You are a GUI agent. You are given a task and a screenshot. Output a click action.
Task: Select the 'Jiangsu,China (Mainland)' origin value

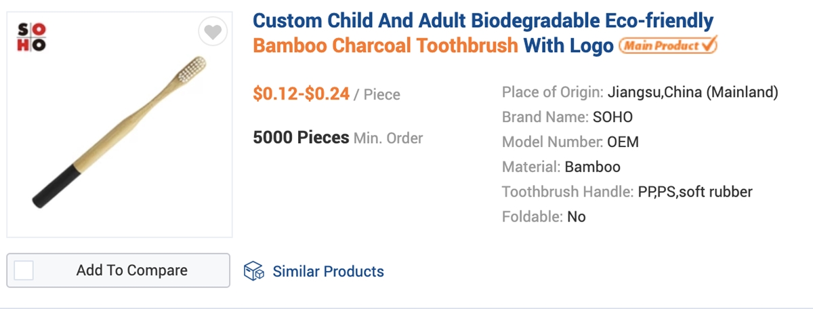point(693,92)
